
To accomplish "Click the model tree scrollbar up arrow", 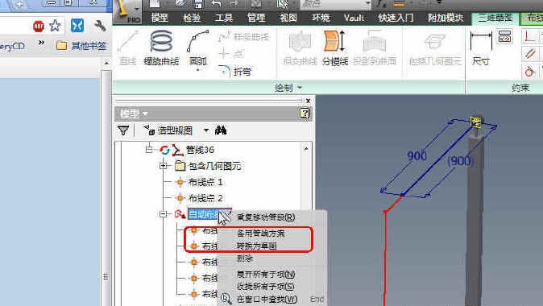I will (x=306, y=148).
